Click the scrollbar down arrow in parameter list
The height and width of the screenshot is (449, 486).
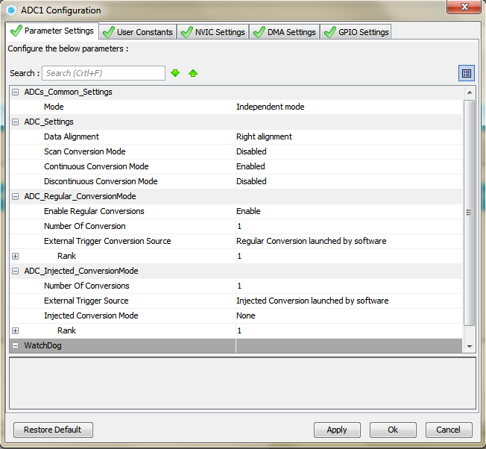tap(470, 346)
